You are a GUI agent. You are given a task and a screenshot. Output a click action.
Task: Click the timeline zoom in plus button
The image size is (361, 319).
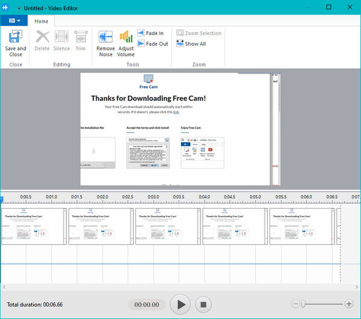pyautogui.click(x=349, y=304)
